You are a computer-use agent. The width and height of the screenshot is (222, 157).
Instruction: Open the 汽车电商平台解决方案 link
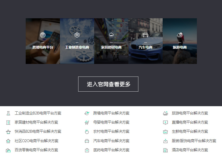(111, 141)
